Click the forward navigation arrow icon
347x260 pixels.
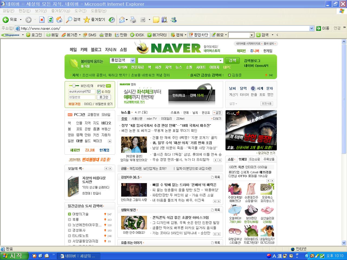click(x=28, y=19)
